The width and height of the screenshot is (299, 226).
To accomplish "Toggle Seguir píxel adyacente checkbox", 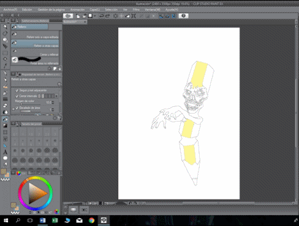I will click(17, 90).
